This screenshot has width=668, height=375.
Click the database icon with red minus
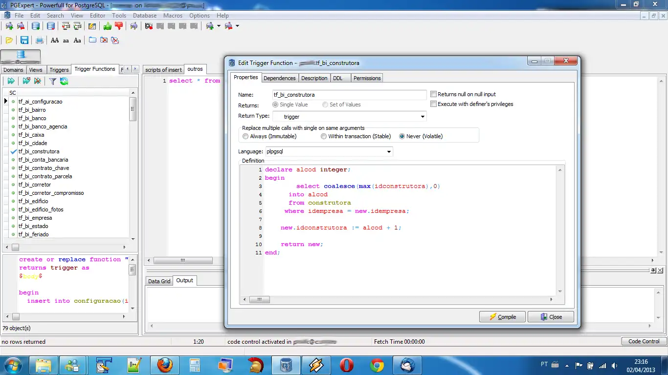coord(50,26)
